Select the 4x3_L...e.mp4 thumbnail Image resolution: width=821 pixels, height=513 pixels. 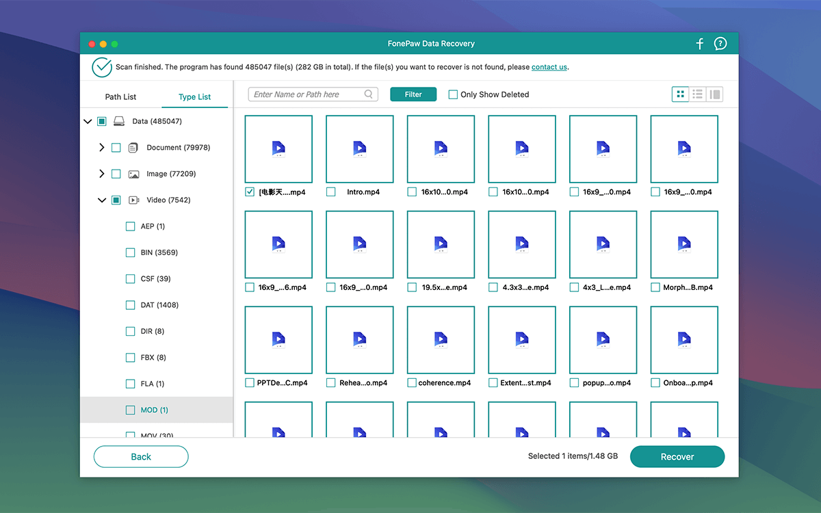click(603, 245)
